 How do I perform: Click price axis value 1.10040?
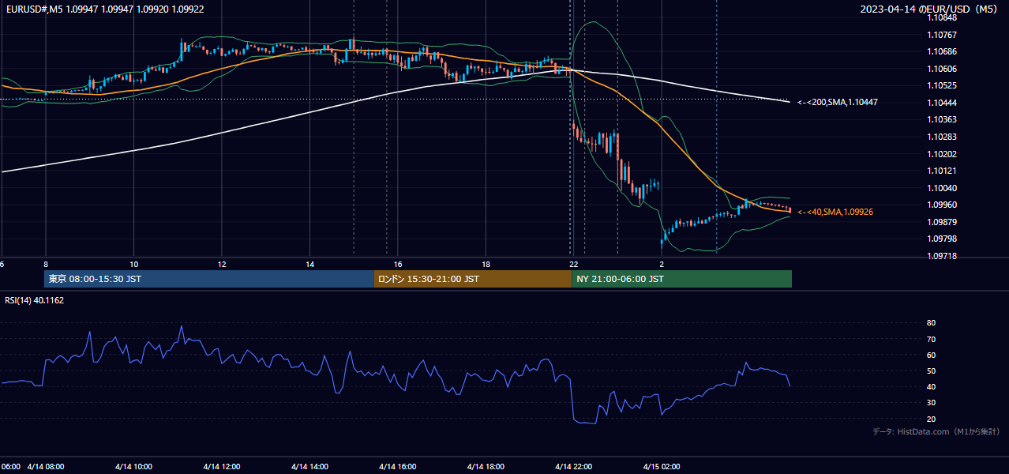click(x=941, y=188)
